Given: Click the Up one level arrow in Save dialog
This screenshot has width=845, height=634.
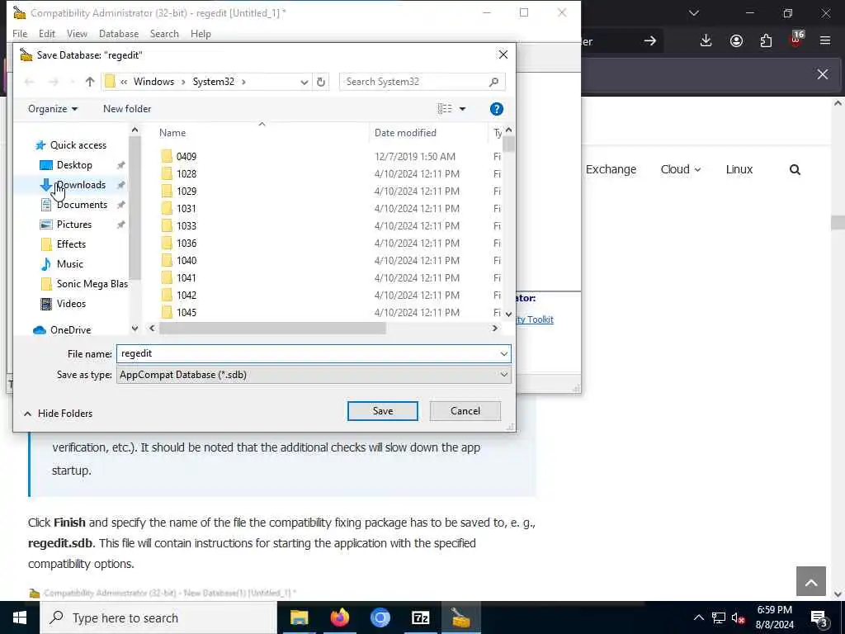Looking at the screenshot, I should coord(89,82).
